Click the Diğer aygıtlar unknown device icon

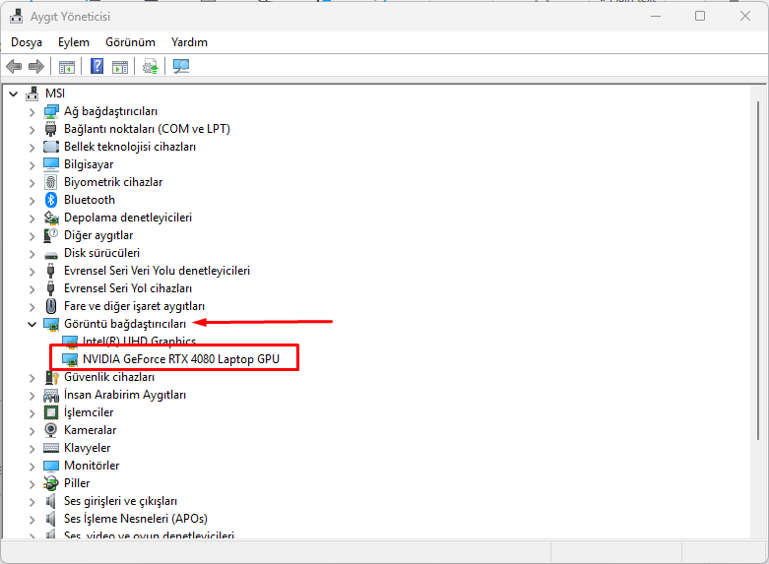[51, 235]
